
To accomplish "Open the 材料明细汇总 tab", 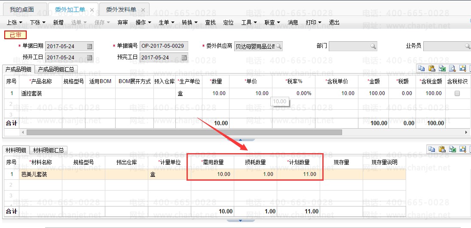I will (49, 150).
